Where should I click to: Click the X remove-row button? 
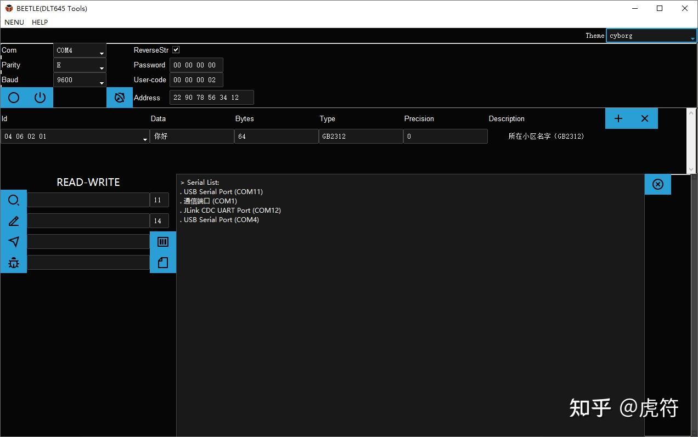tap(645, 118)
